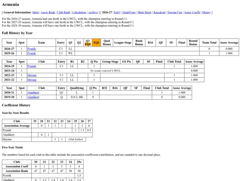Click the Round Bonus column header
241x181 pixels.
tap(193, 42)
